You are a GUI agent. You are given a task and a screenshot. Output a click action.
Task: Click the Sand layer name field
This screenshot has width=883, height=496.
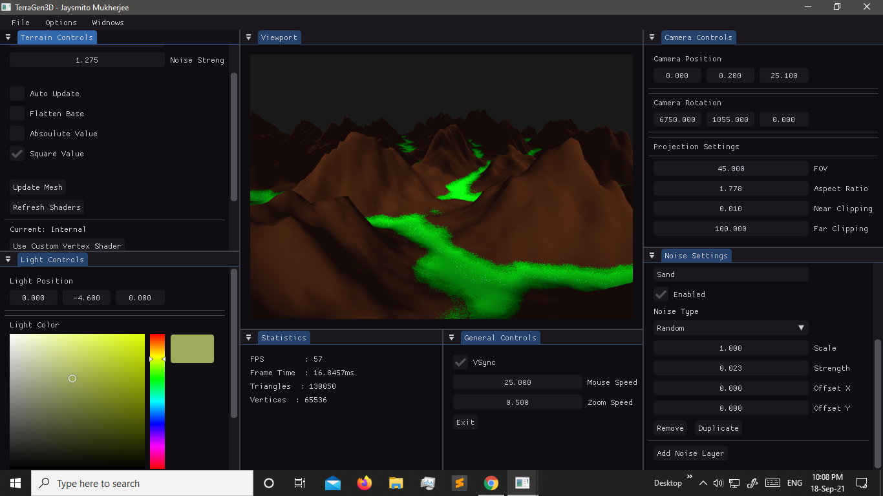(x=730, y=274)
